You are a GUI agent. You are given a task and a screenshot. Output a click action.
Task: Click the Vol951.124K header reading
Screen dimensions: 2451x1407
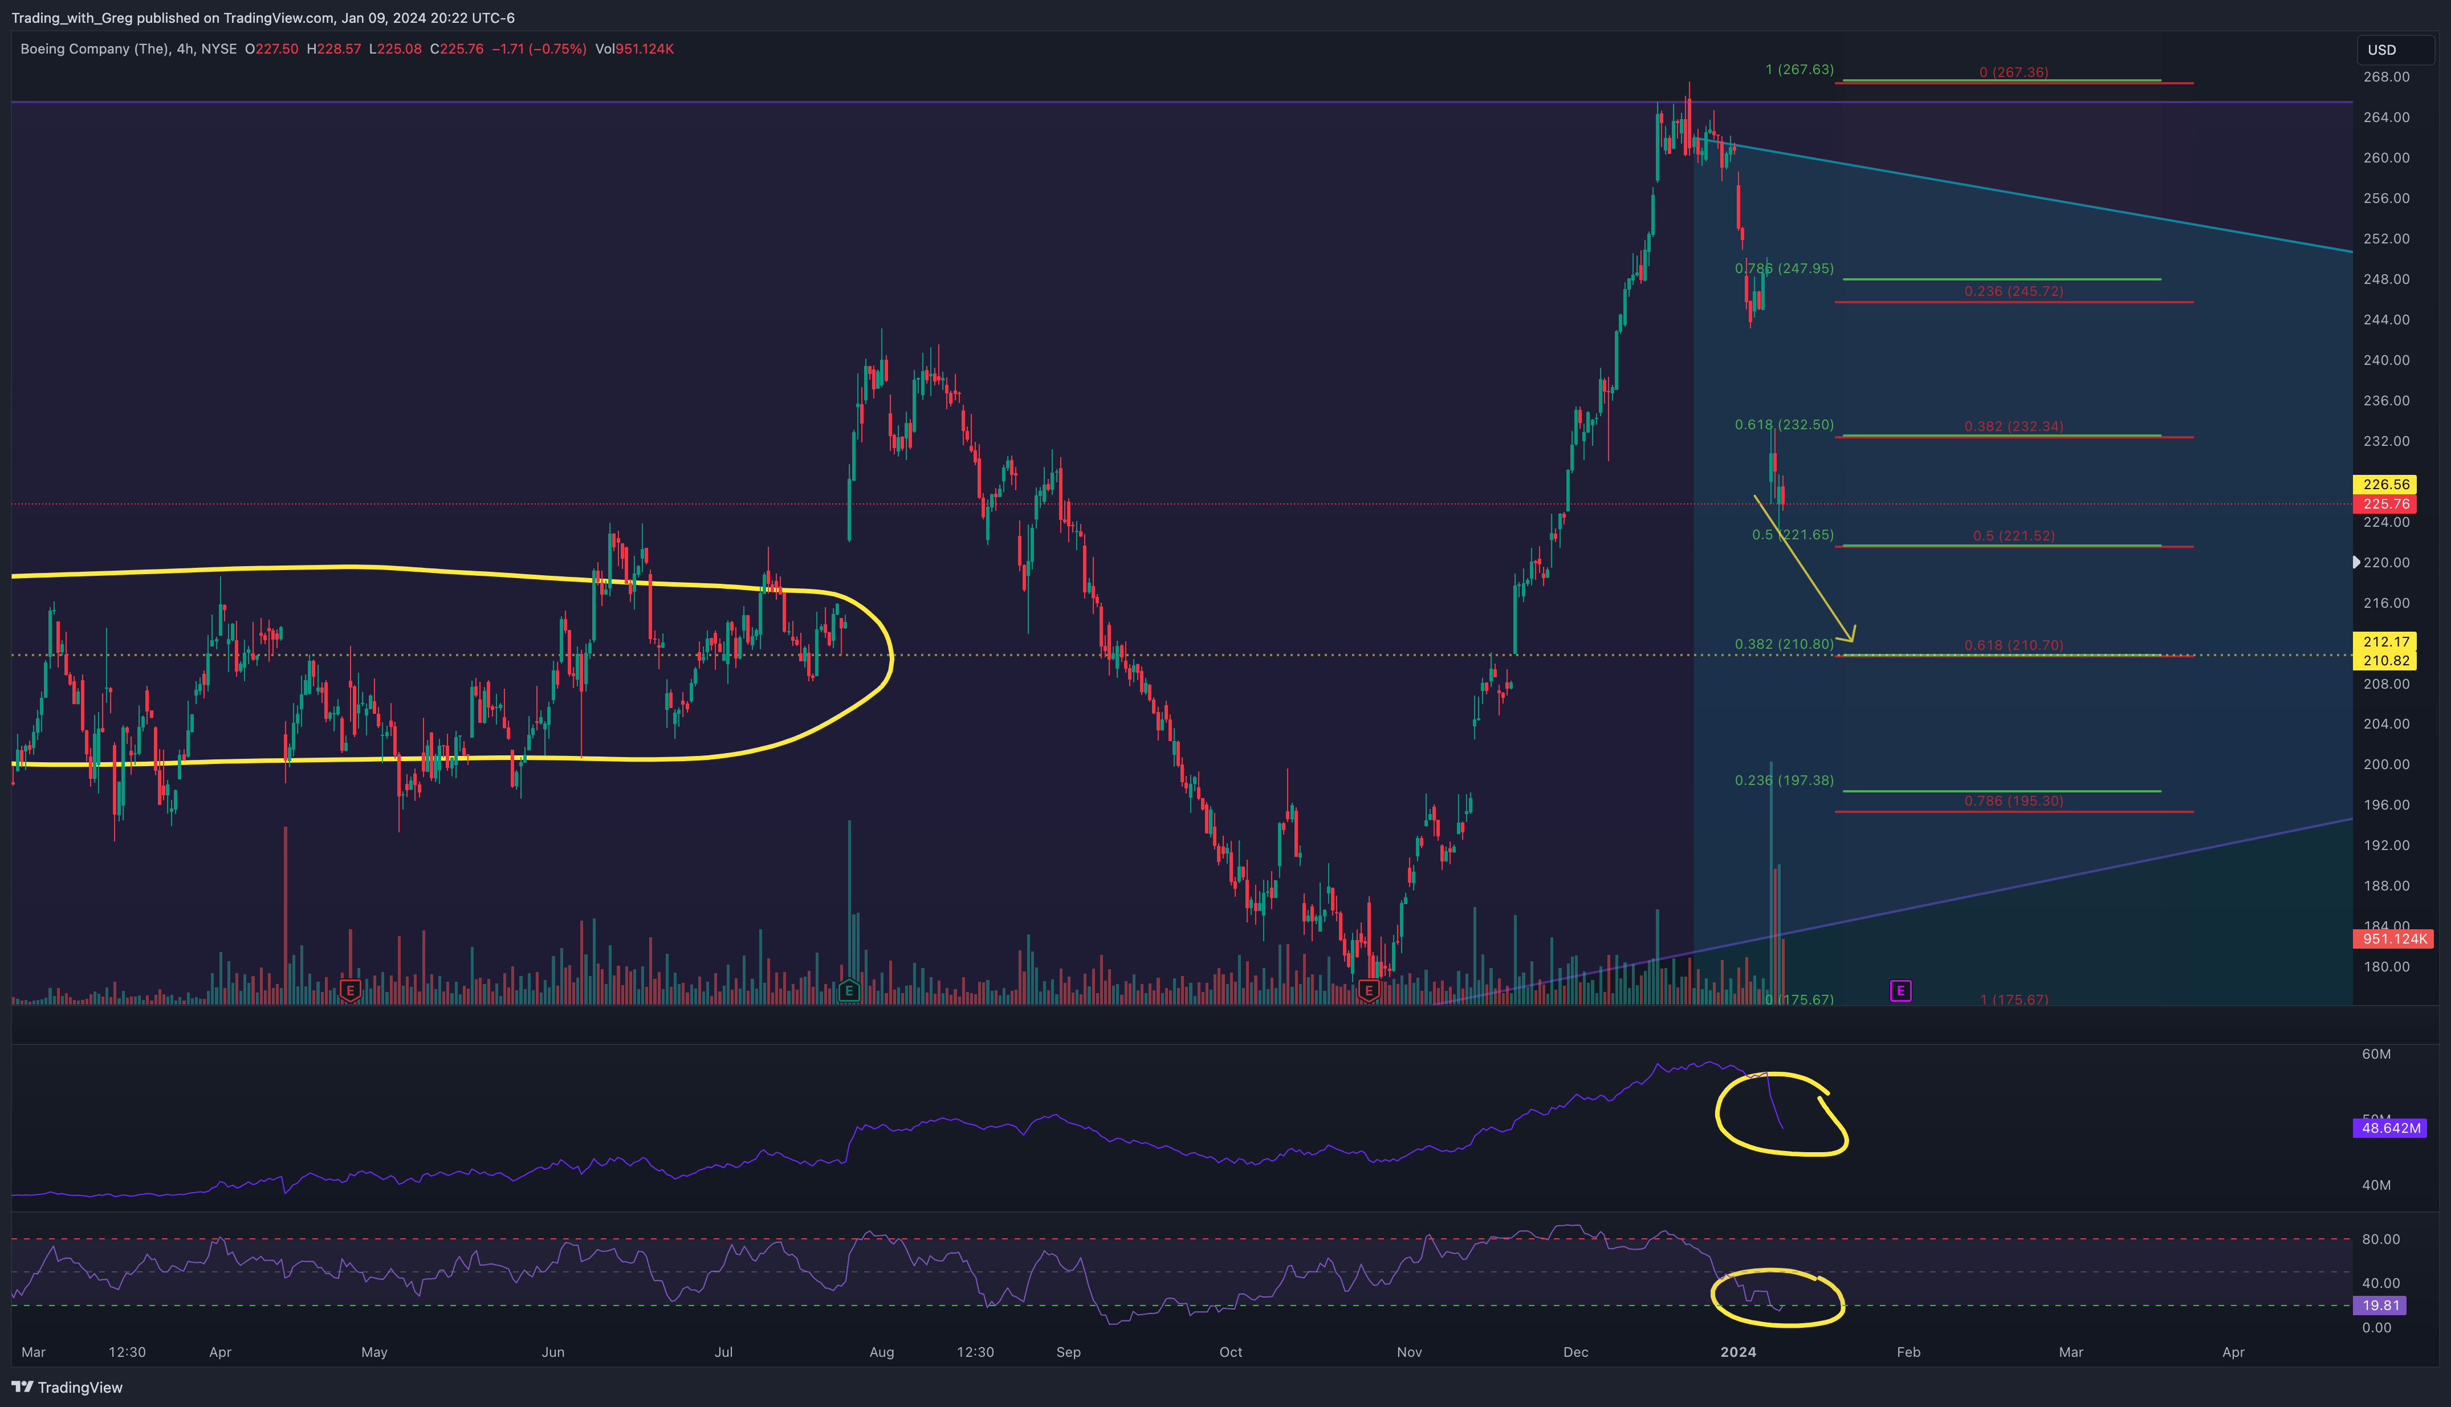pos(635,49)
